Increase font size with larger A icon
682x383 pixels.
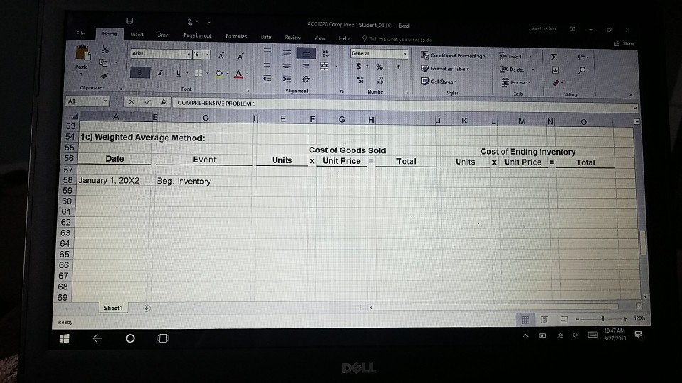[221, 55]
